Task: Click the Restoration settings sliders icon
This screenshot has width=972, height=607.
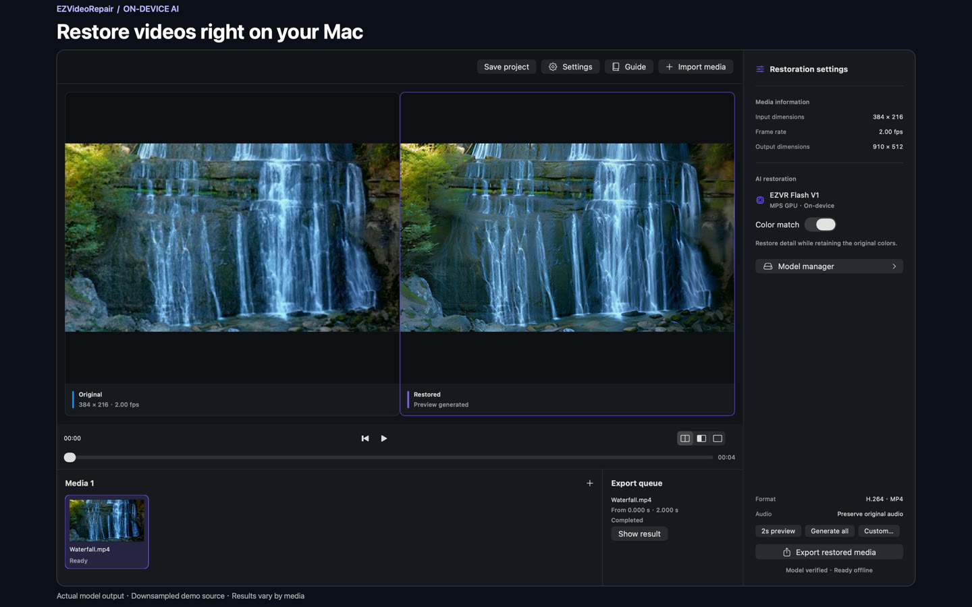Action: [x=760, y=69]
